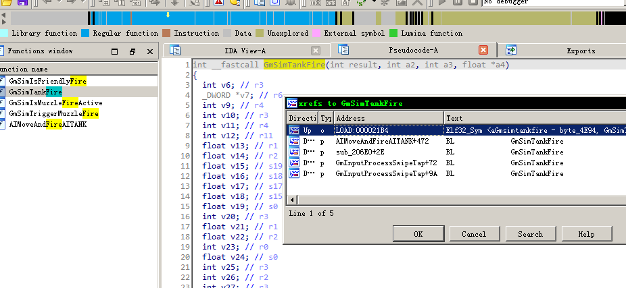
Task: Switch to the IDA View-A tab
Action: [245, 51]
